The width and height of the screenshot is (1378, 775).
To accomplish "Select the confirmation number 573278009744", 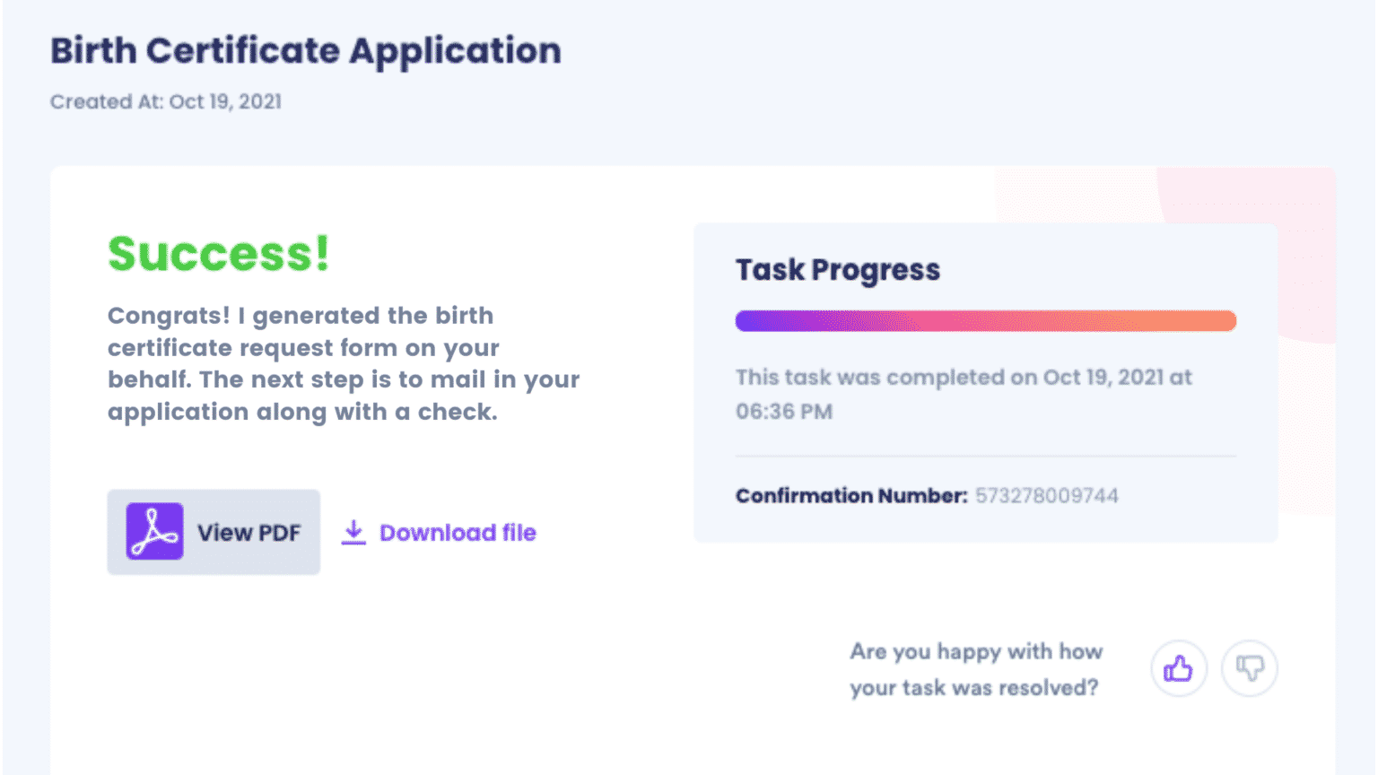I will pyautogui.click(x=1046, y=496).
